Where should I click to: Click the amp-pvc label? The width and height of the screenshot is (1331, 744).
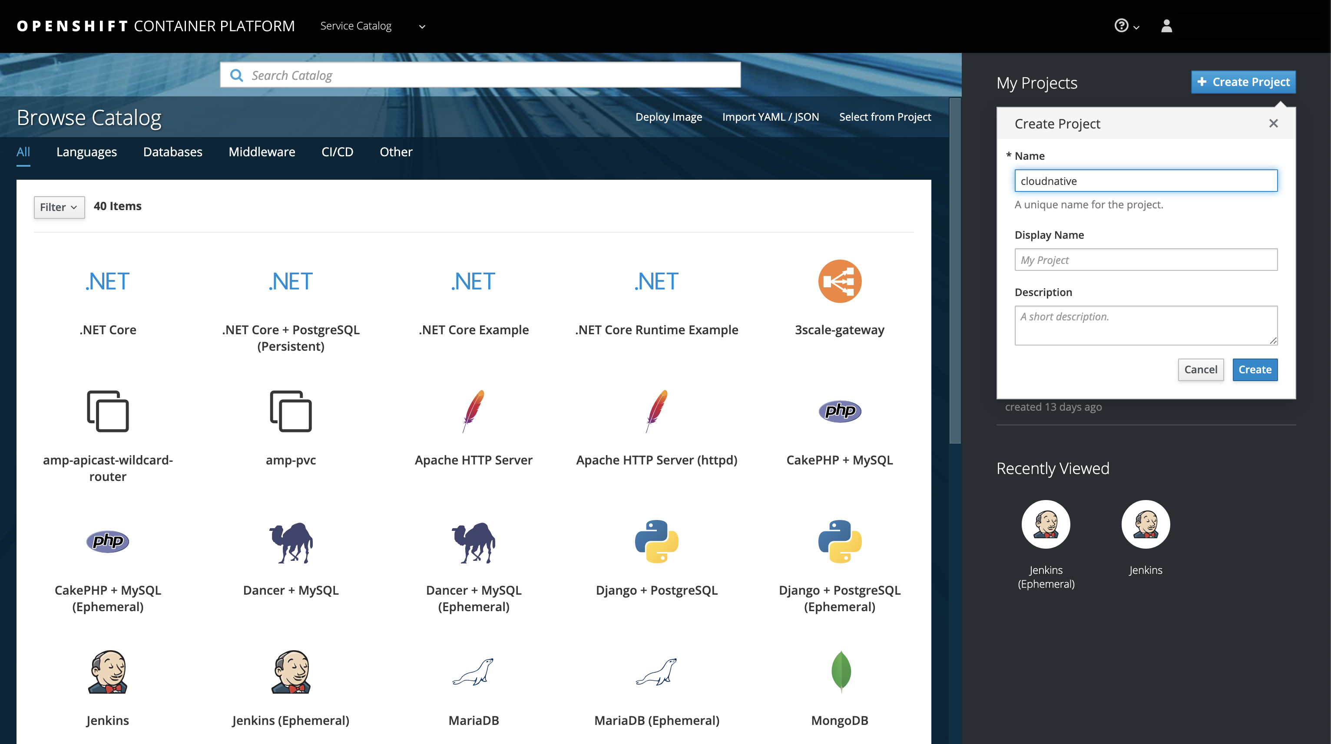point(290,460)
